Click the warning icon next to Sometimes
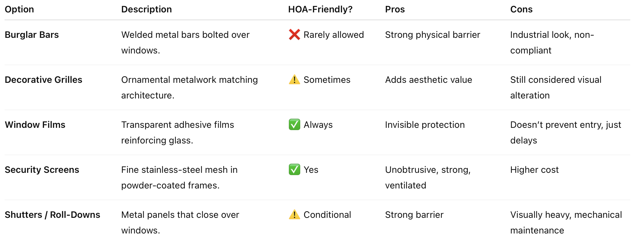Screen dimensions: 637x240 pos(294,80)
